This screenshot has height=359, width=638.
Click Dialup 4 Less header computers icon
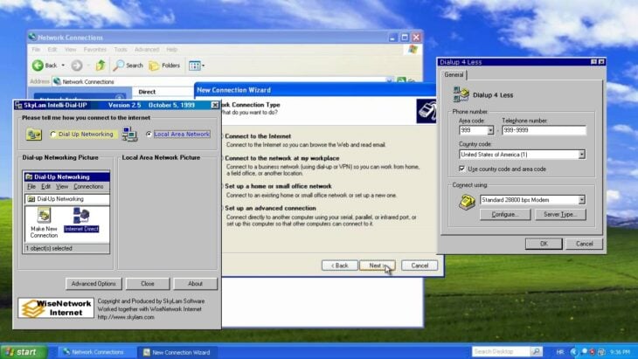pyautogui.click(x=461, y=94)
